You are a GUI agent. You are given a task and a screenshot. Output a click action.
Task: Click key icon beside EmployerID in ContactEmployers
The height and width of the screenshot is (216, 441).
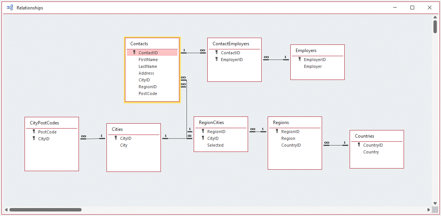[x=217, y=59]
